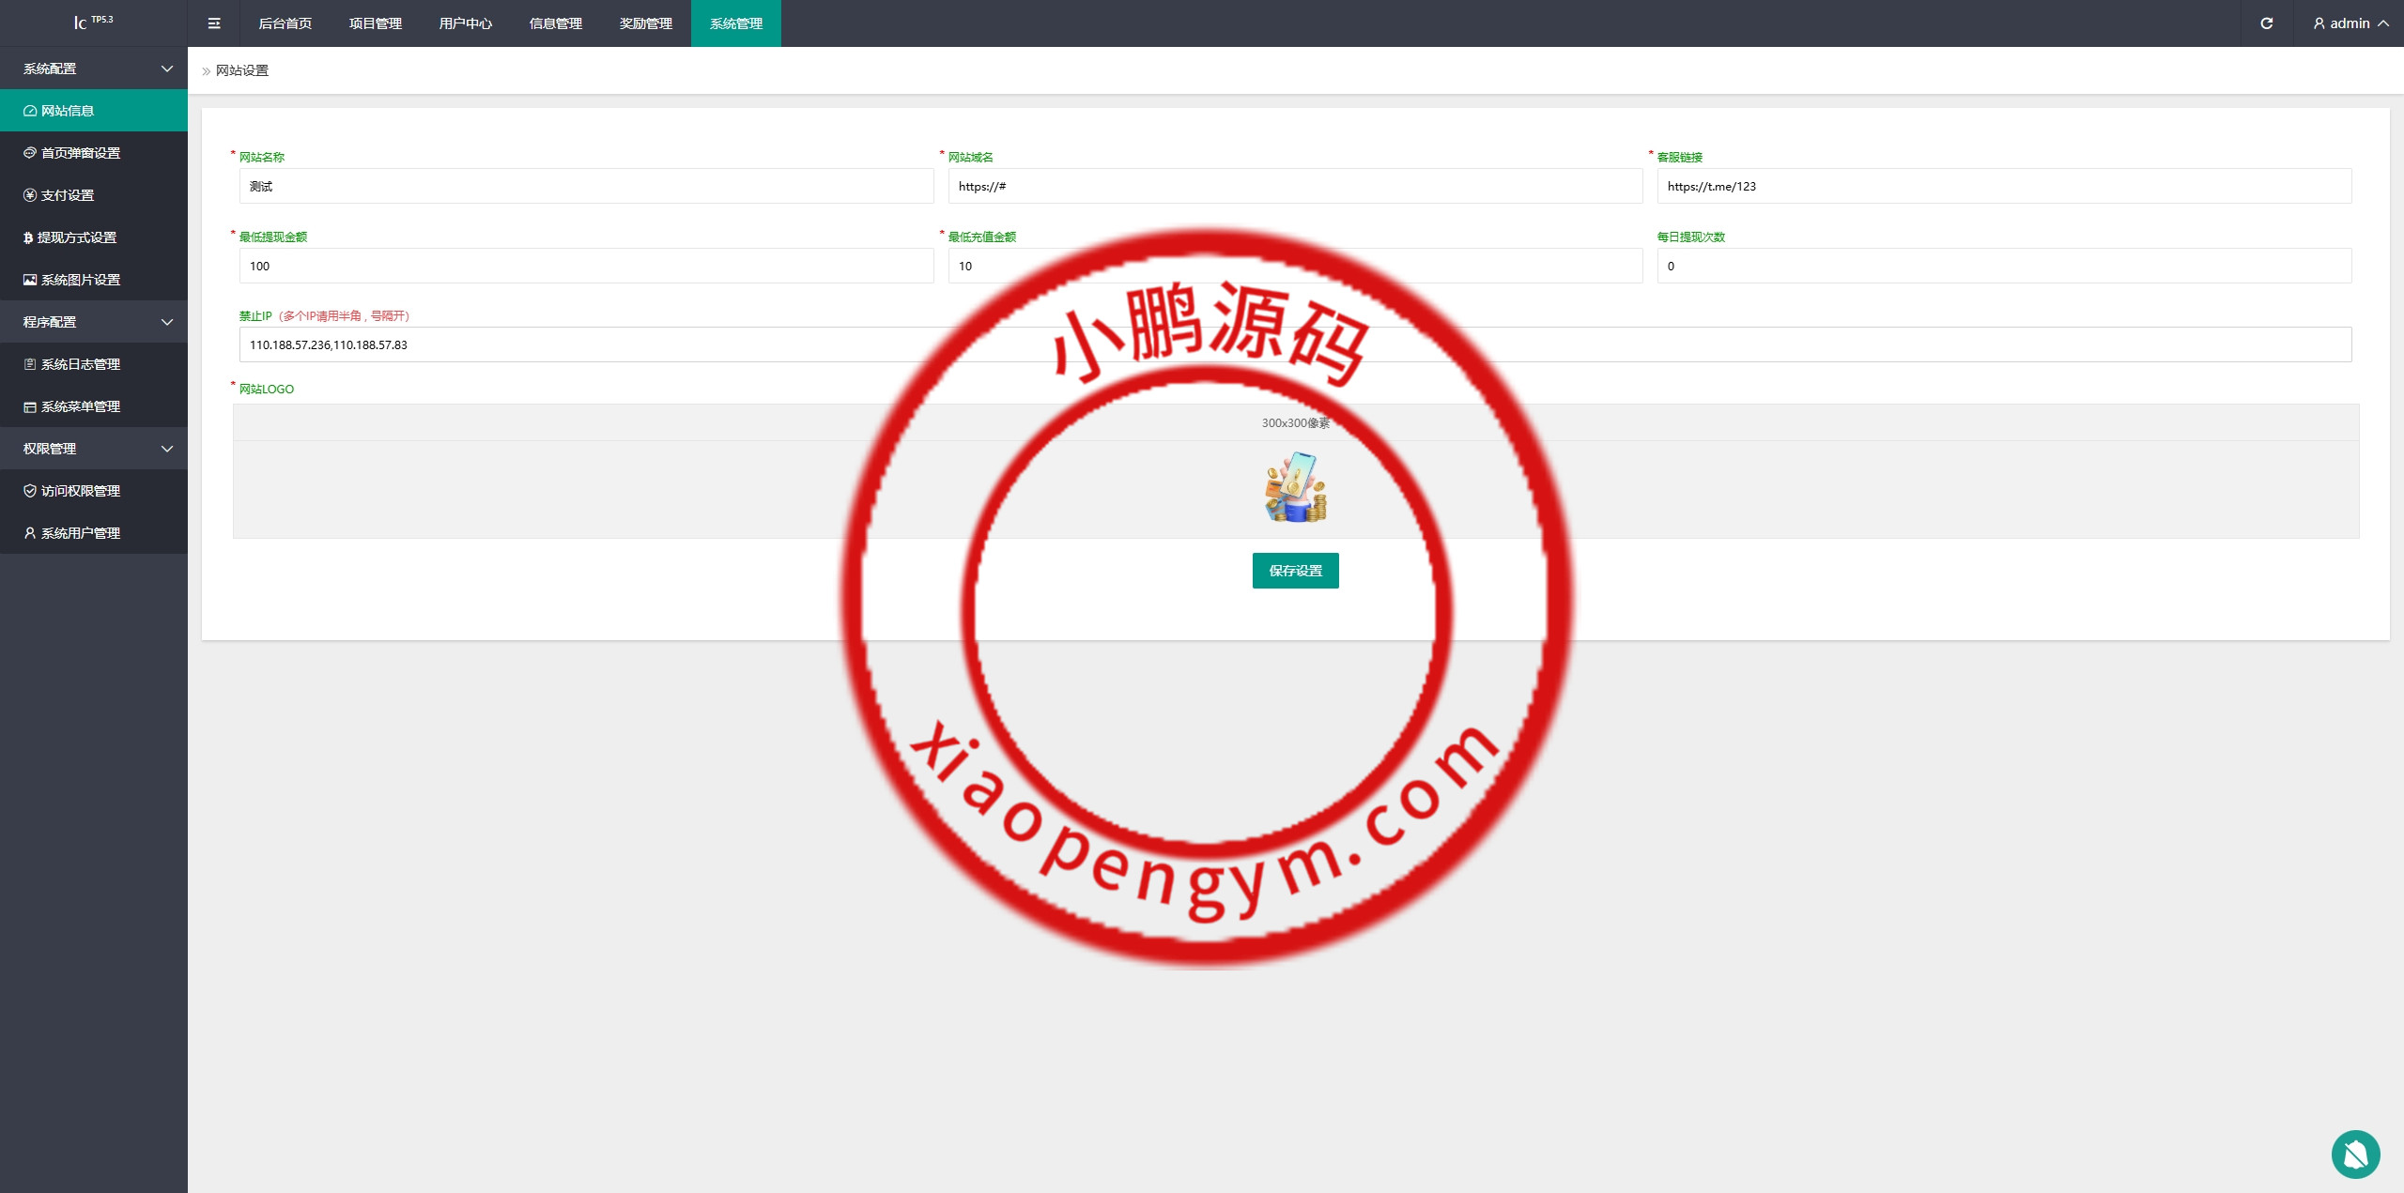Open 系统用户管理 user item
Viewport: 2404px width, 1193px height.
[80, 533]
